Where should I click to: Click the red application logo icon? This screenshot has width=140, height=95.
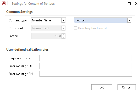coord(4,3)
